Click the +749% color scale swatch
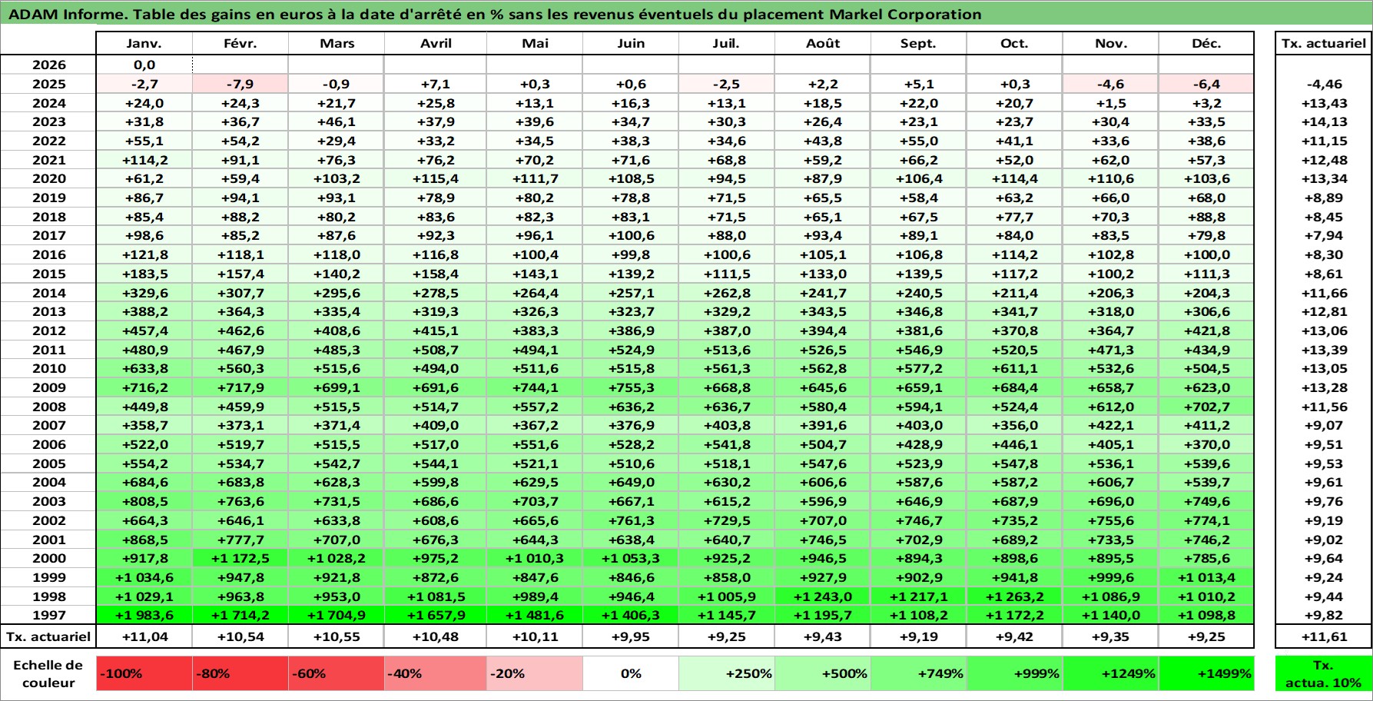Viewport: 1373px width, 701px height. click(x=918, y=673)
